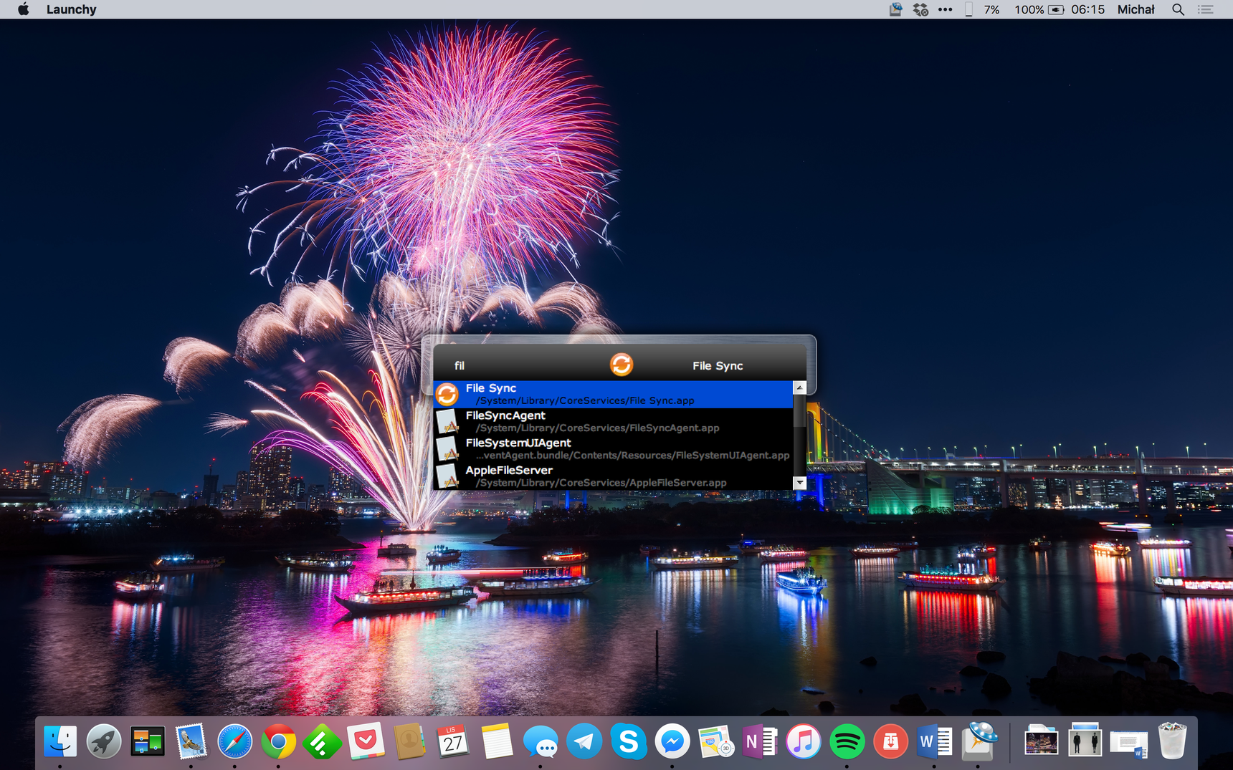The height and width of the screenshot is (770, 1233).
Task: Open the stack with two figures in Dock
Action: pyautogui.click(x=1085, y=741)
